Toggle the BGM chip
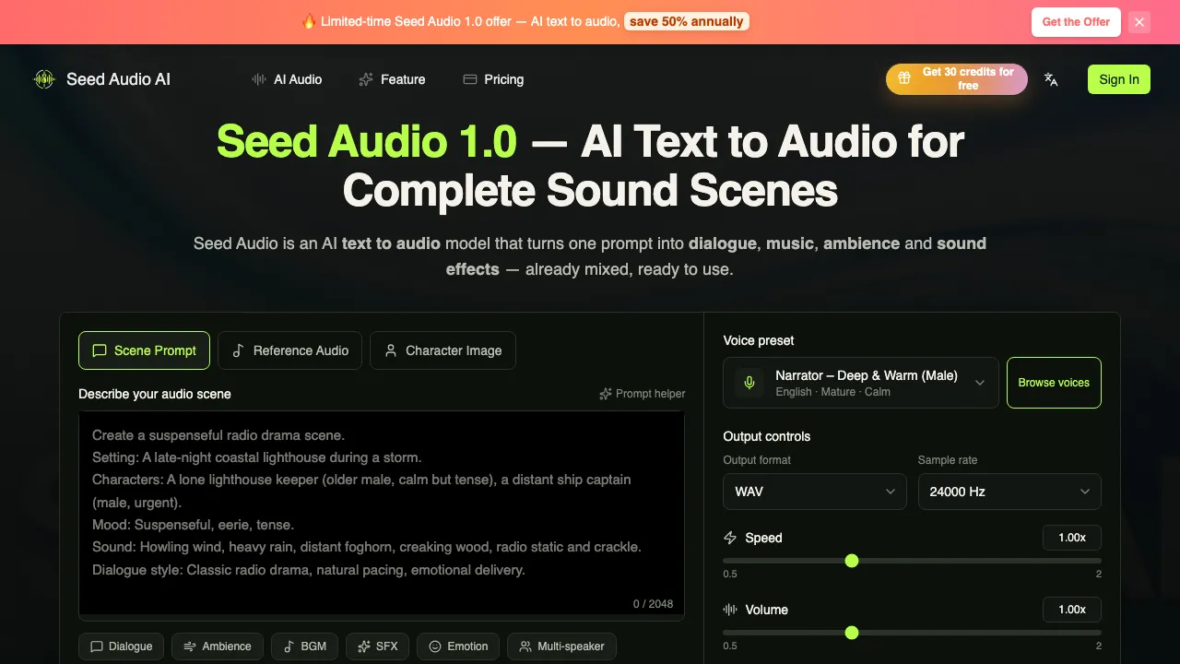 coord(304,646)
